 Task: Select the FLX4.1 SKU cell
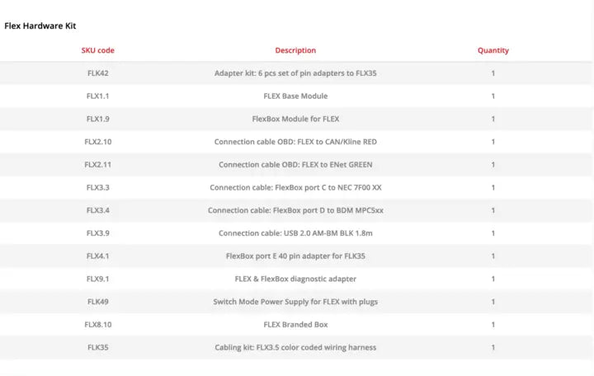tap(97, 256)
